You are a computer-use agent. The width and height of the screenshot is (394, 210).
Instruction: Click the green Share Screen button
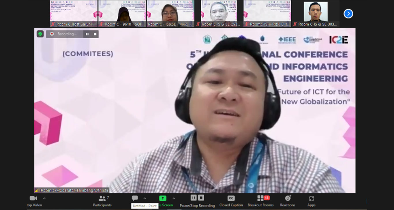click(x=163, y=198)
